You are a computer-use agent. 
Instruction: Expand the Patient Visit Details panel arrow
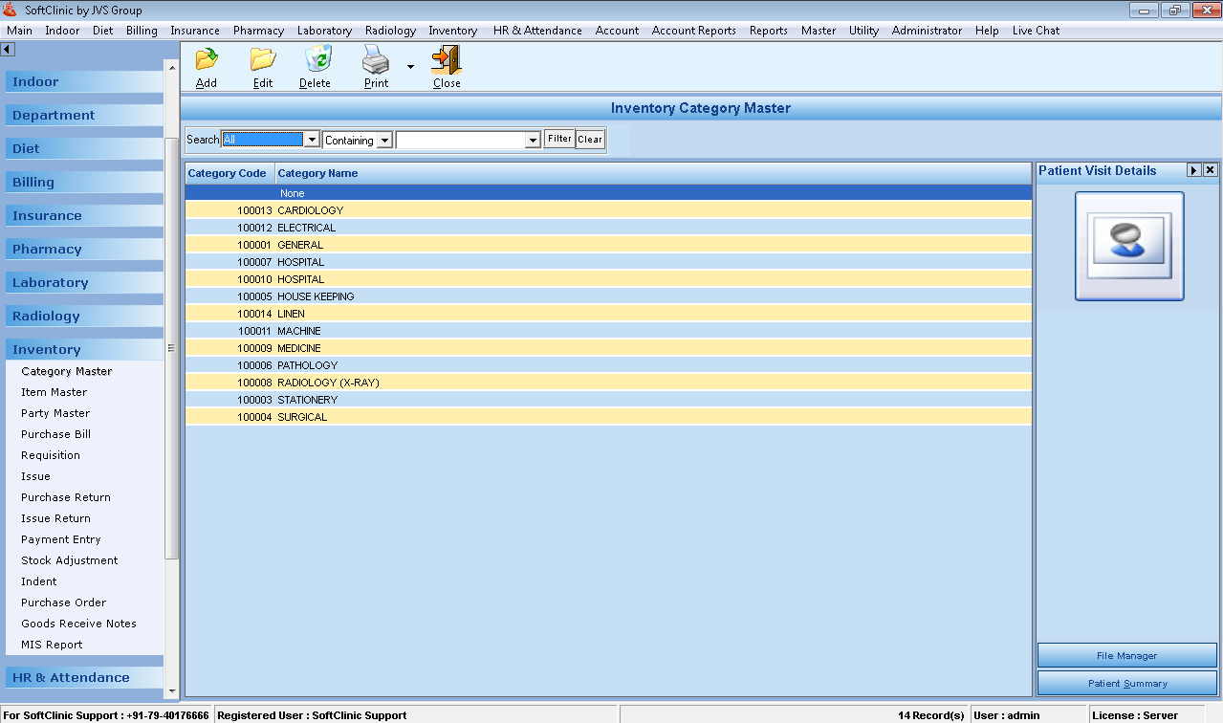1192,170
